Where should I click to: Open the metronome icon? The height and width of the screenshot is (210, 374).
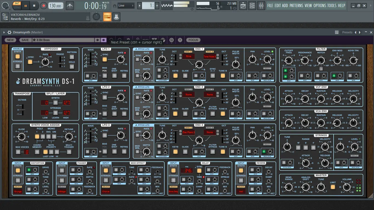pos(70,5)
